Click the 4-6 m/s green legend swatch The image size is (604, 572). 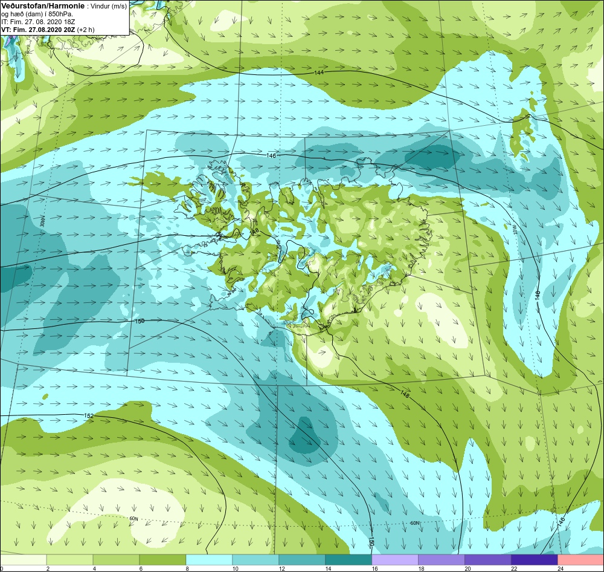[116, 559]
